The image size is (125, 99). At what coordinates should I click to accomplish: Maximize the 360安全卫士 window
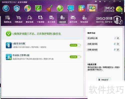click(x=114, y=1)
